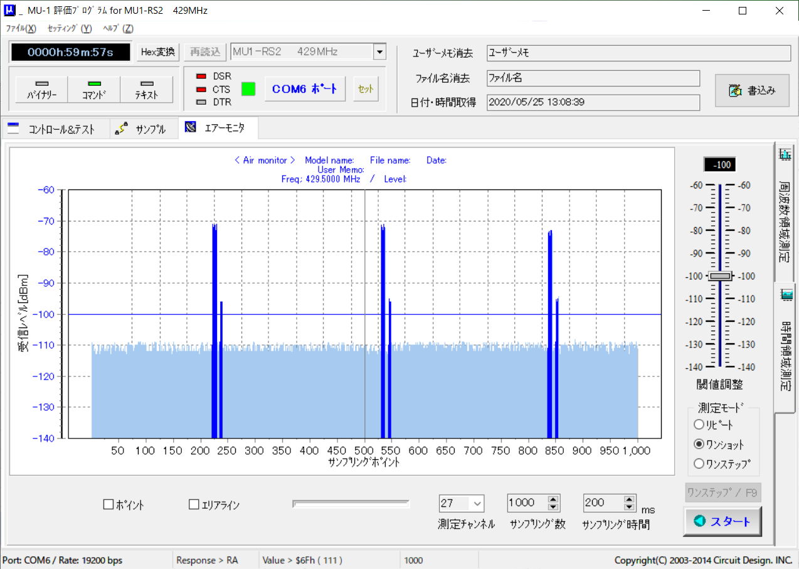The width and height of the screenshot is (799, 569).
Task: Click the COM6 ポート button
Action: tap(304, 89)
